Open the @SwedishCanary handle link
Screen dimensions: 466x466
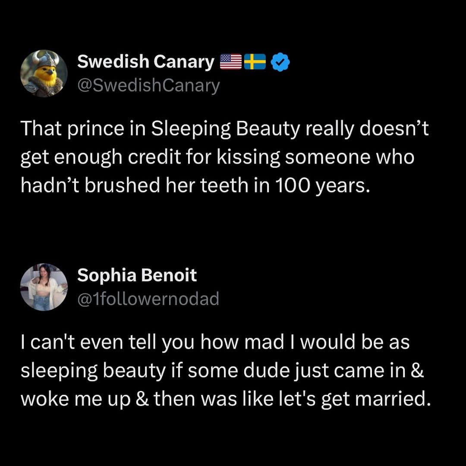(x=148, y=86)
